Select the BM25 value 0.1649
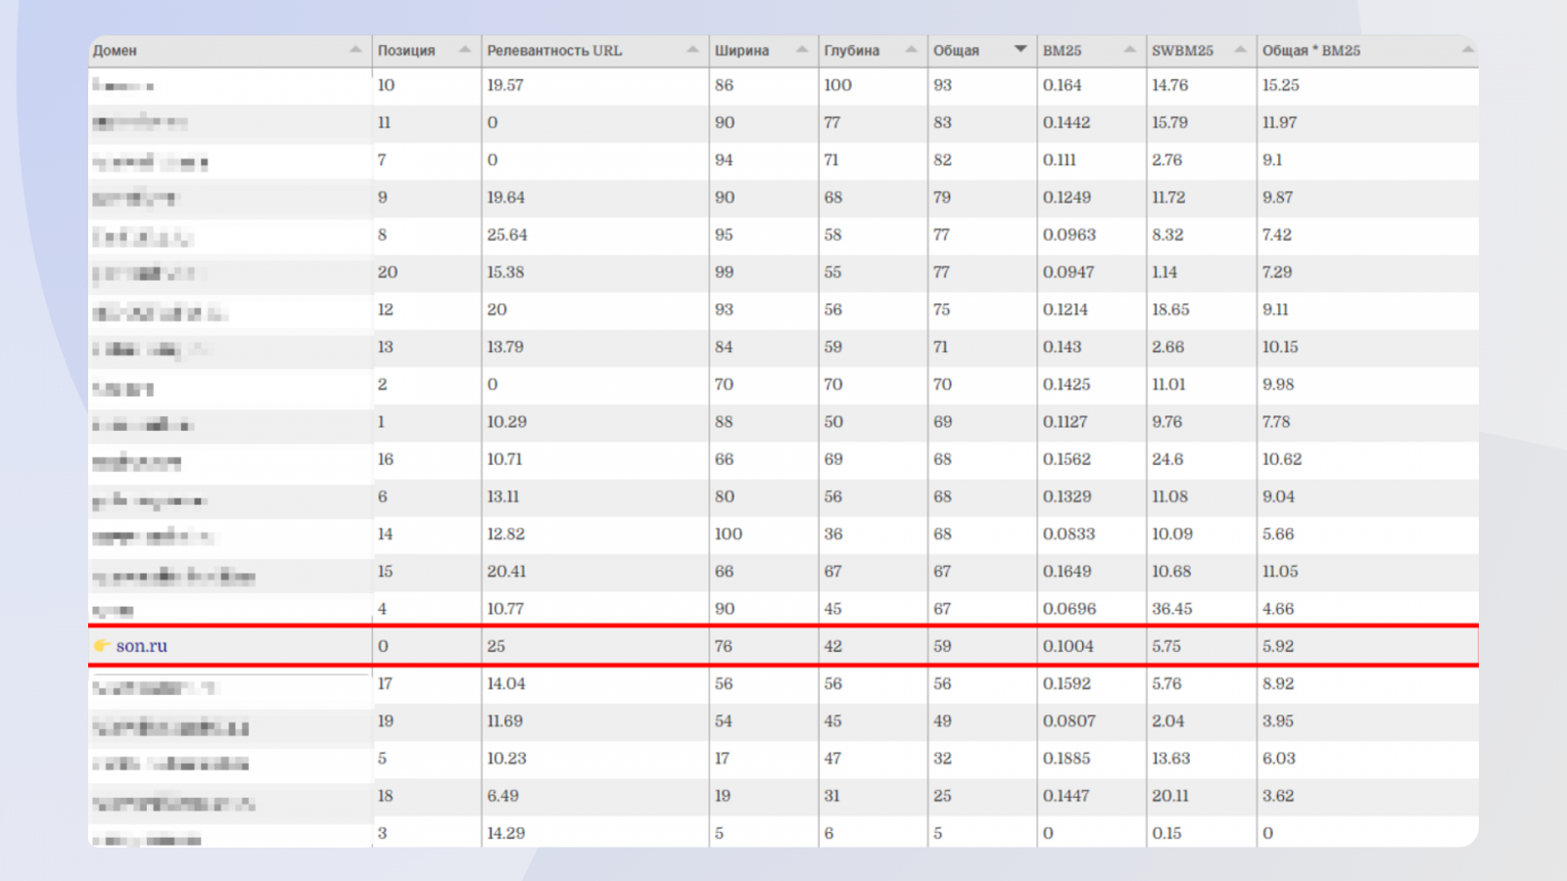The width and height of the screenshot is (1567, 881). point(1068,572)
